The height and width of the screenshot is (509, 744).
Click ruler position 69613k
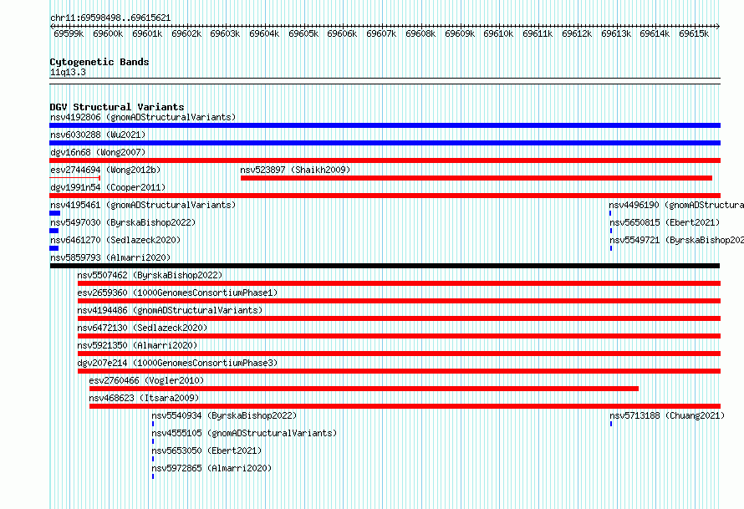tap(616, 33)
